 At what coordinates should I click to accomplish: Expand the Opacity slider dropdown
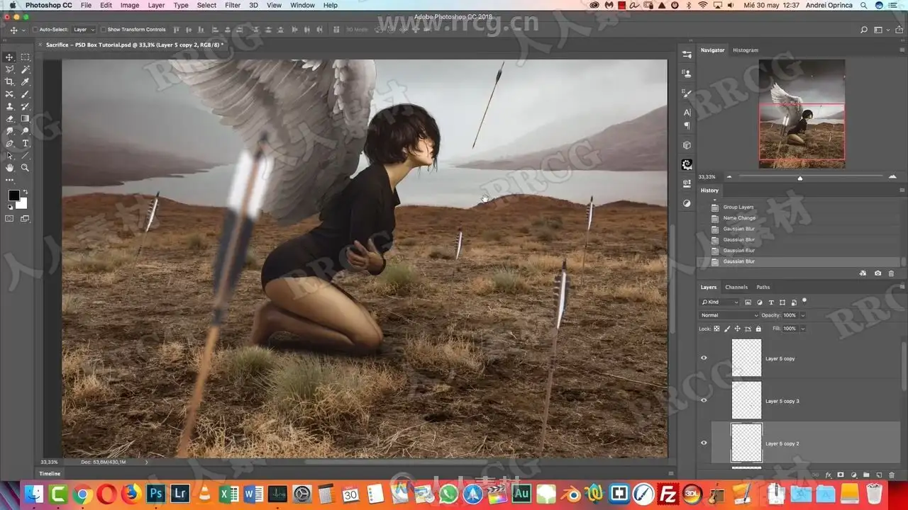coord(802,315)
